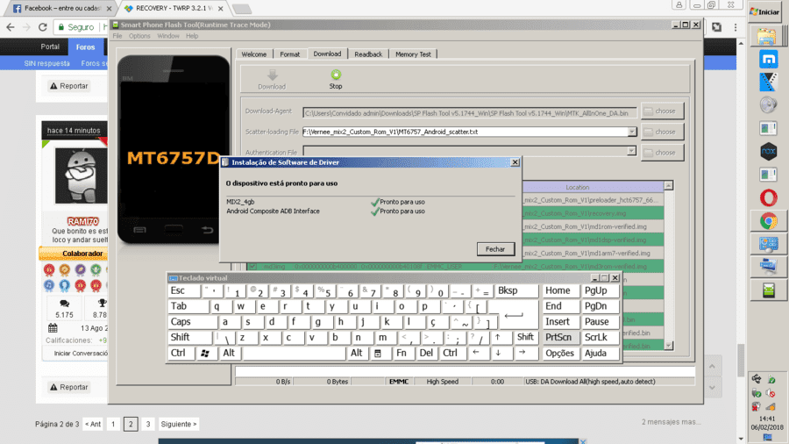
Task: Open Chrome from the right sidebar
Action: tap(768, 221)
